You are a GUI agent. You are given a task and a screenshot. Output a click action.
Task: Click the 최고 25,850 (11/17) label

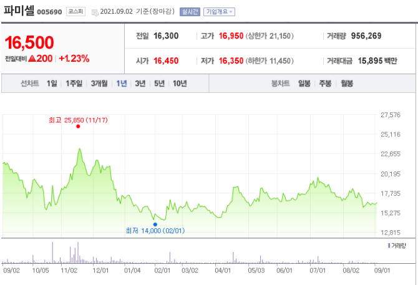78,120
